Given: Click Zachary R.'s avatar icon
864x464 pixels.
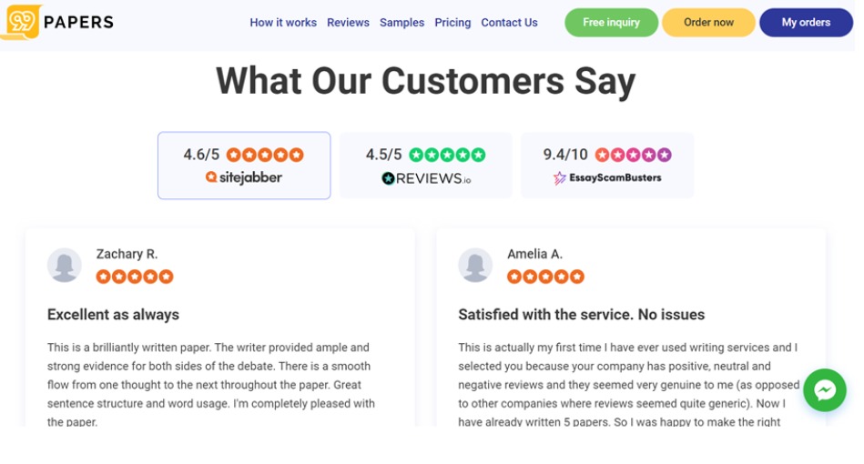Looking at the screenshot, I should click(x=65, y=266).
